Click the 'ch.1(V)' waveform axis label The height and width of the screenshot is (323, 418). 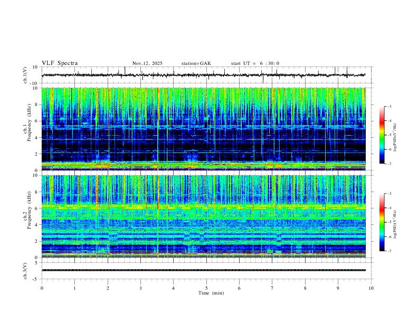coord(25,75)
